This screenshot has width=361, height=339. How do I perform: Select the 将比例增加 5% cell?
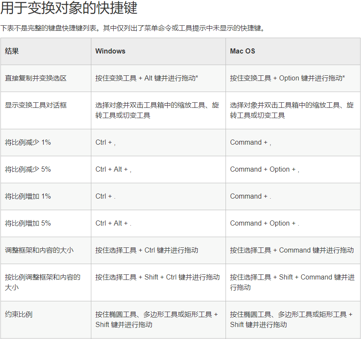(x=46, y=223)
